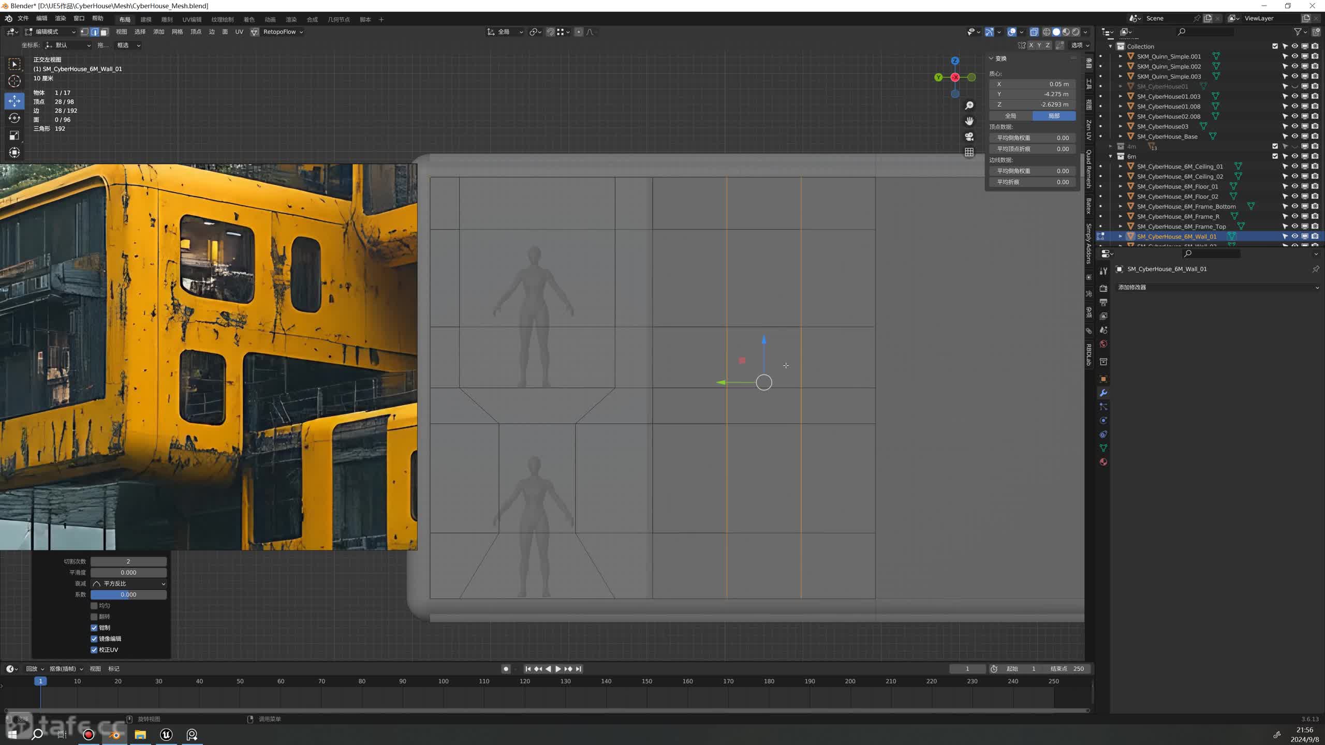Drag the 系数 value slider
Screen dimensions: 1325x745
point(127,594)
